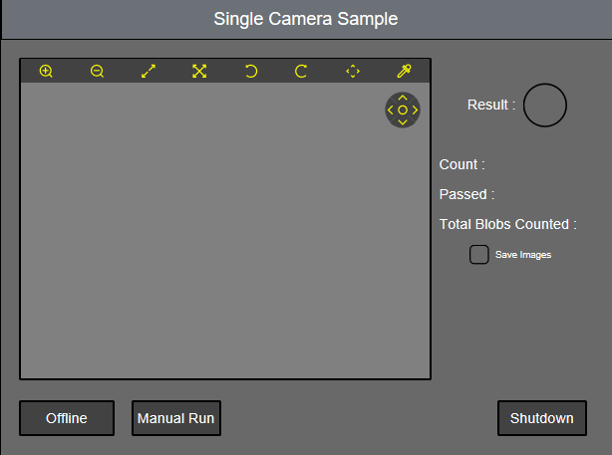Pan image right with navigation pad arrow
Viewport: 612px width, 455px height.
(x=415, y=110)
